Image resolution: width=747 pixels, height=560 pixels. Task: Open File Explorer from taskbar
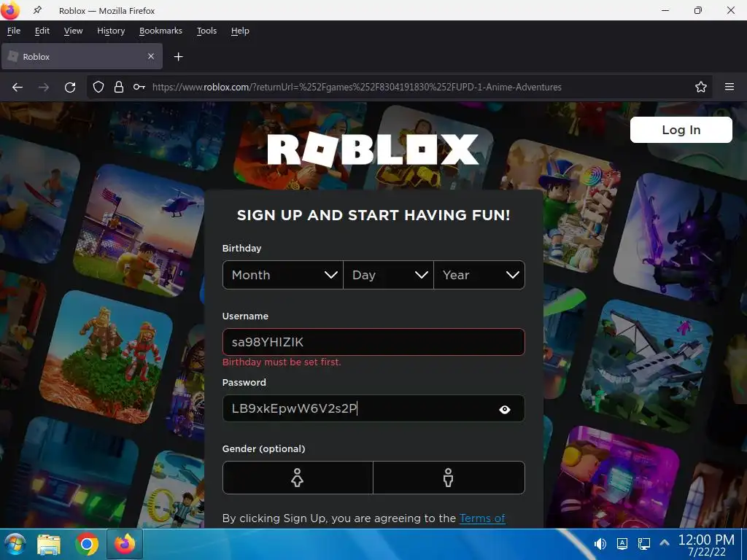pyautogui.click(x=49, y=544)
